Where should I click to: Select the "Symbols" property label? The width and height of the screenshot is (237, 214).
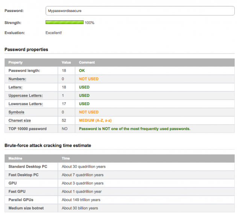point(17,112)
